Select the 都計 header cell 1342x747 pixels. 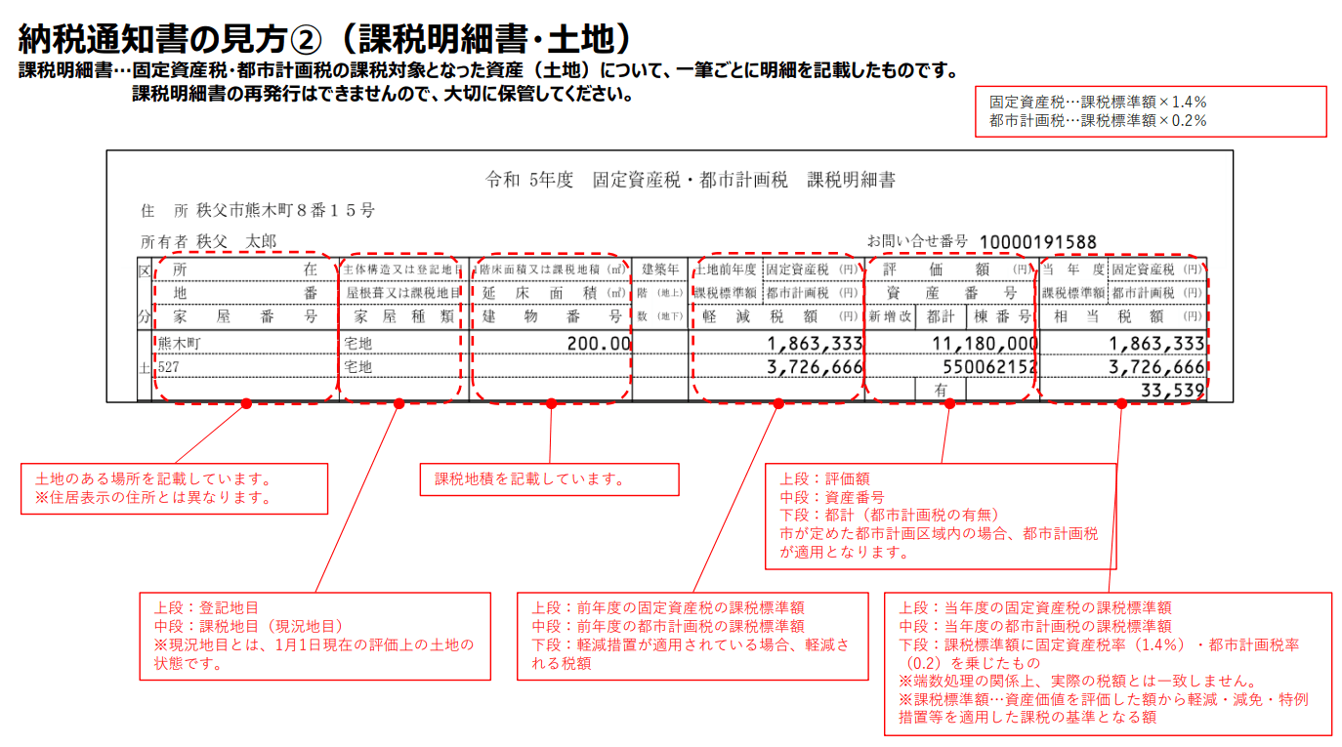941,316
